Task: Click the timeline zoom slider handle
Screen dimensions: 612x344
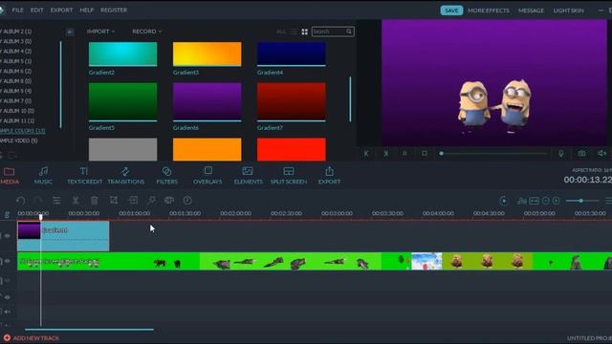Action: (x=580, y=201)
